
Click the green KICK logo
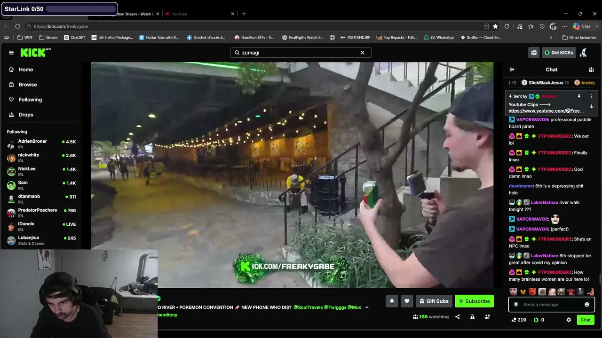pyautogui.click(x=35, y=53)
